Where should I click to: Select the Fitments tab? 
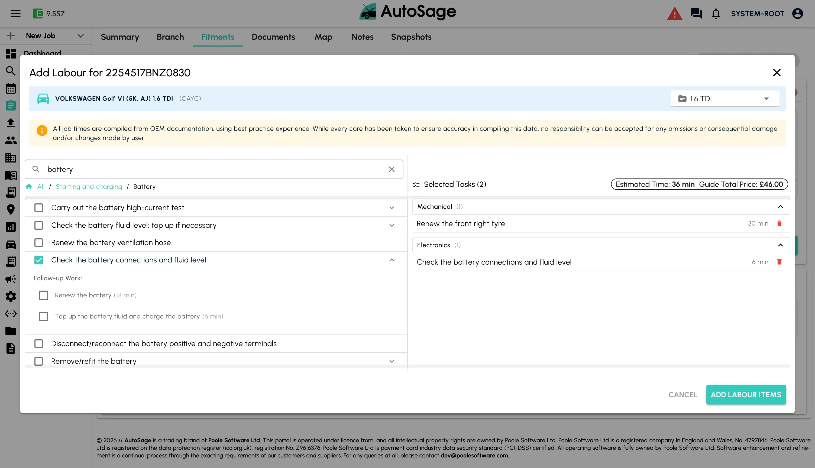tap(218, 37)
